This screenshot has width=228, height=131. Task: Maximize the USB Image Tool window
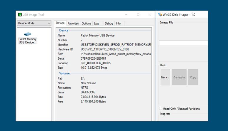click(138, 14)
